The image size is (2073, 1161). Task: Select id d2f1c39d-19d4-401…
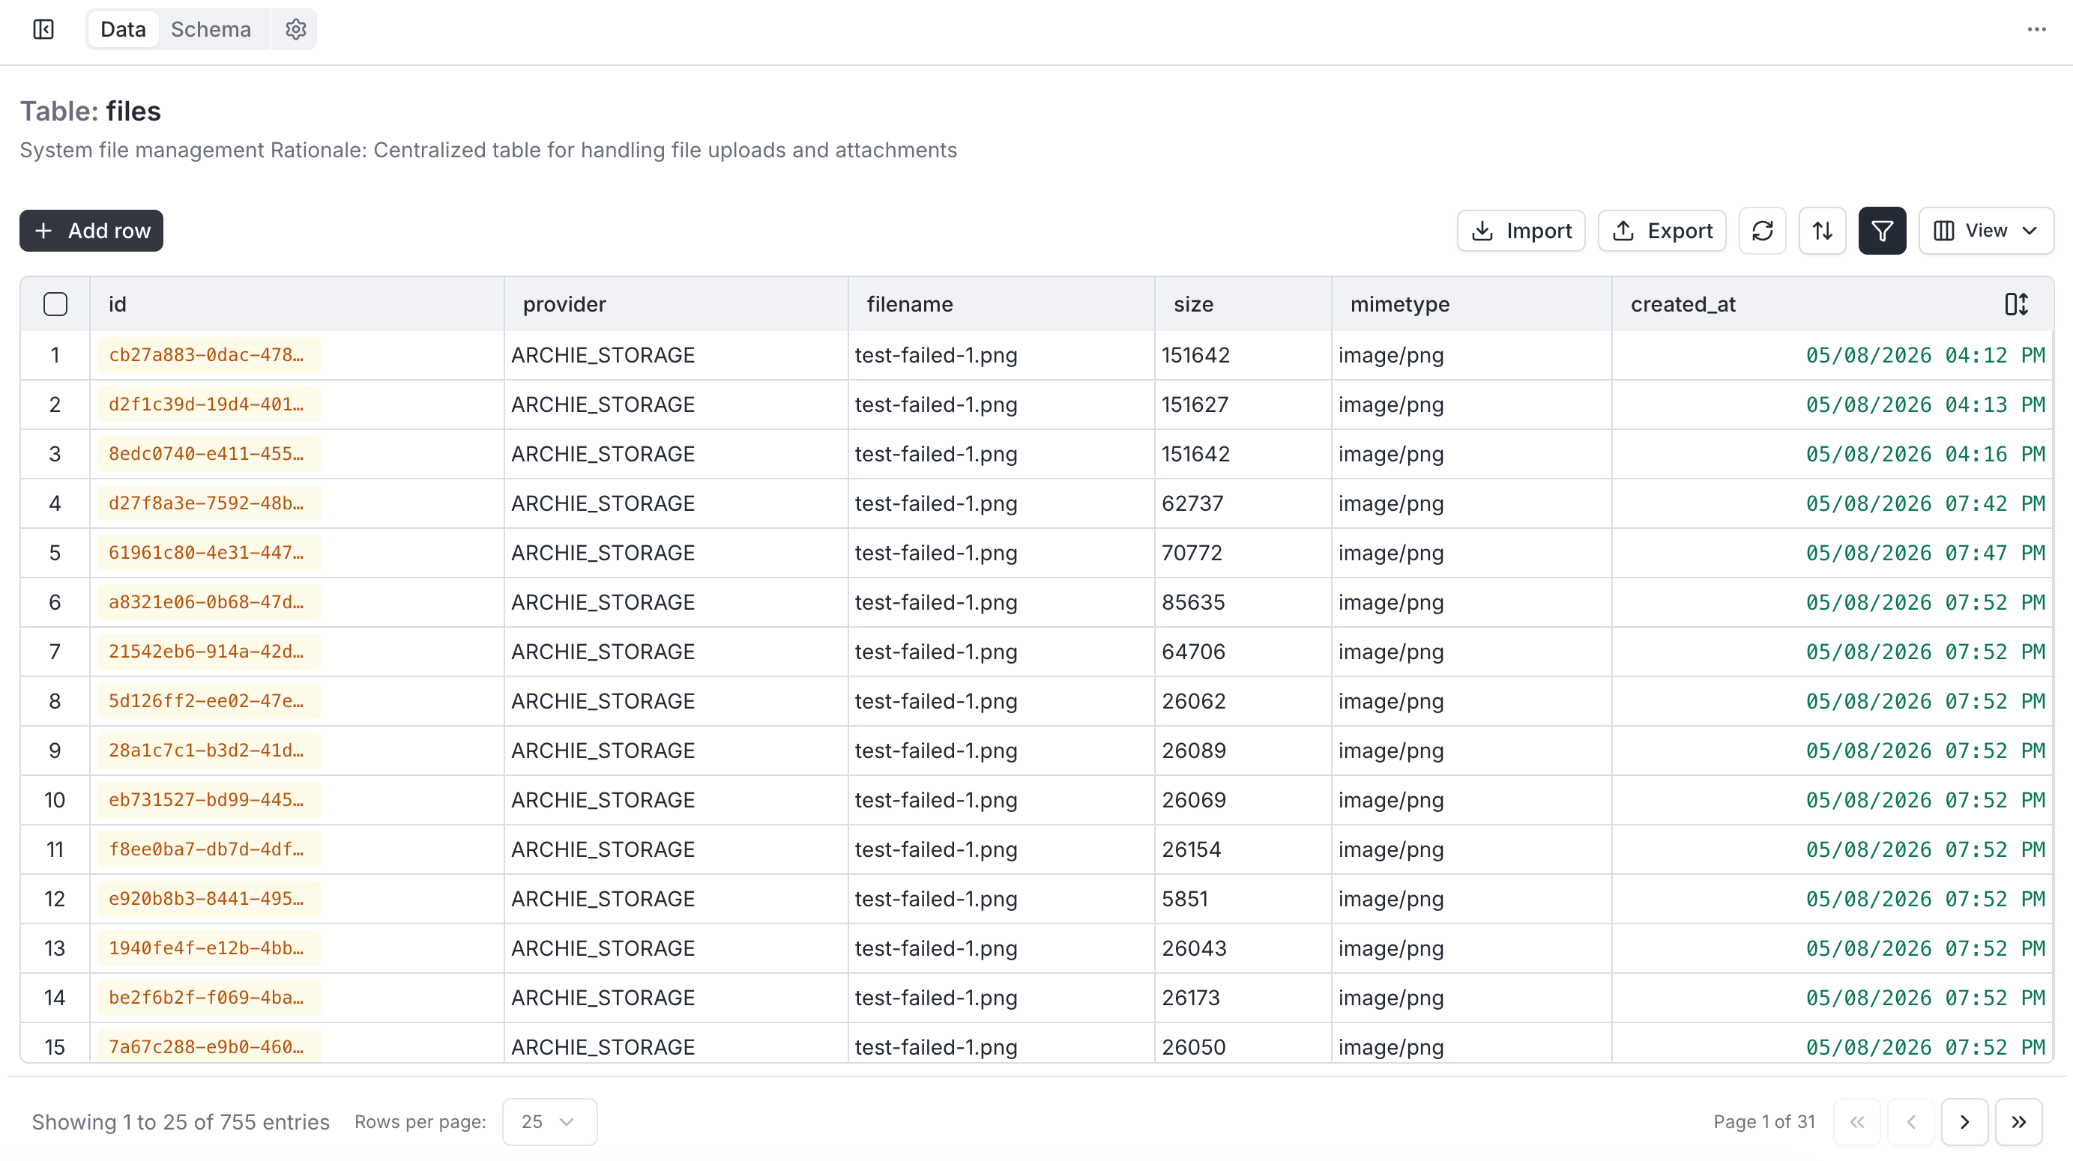click(208, 404)
